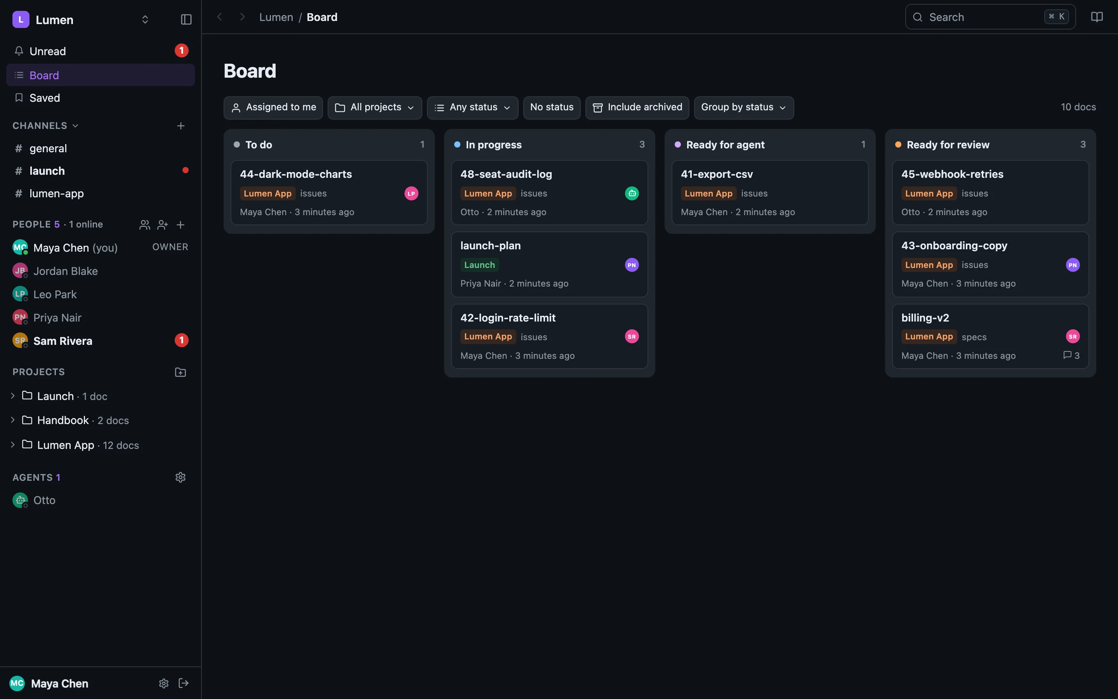Open the launch-plan card
The image size is (1118, 699).
(549, 264)
